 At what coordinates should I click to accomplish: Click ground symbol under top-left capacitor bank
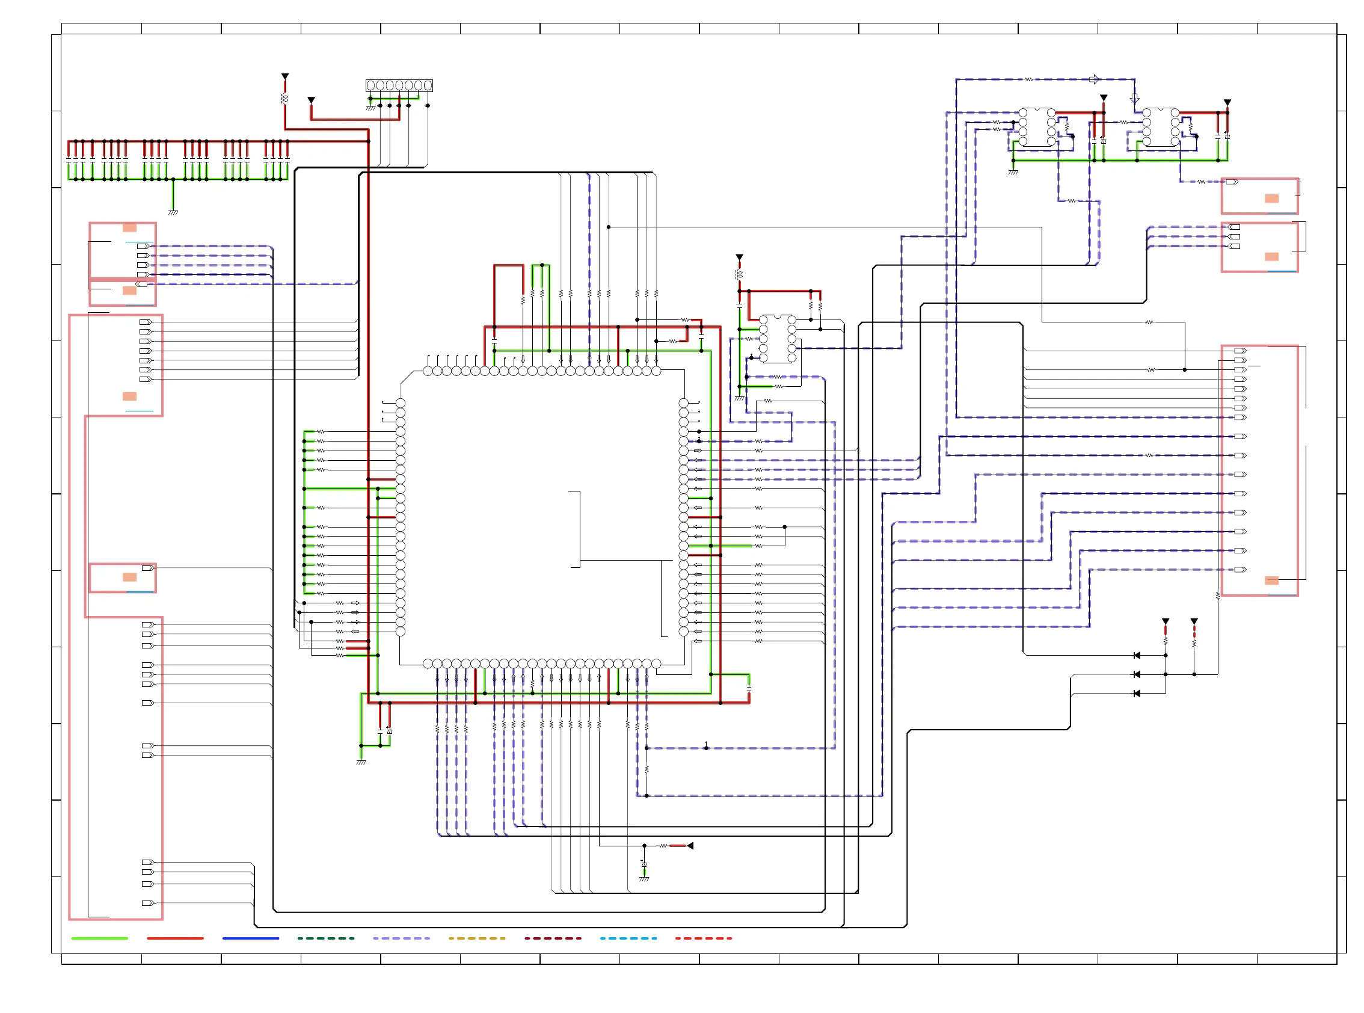tap(173, 212)
